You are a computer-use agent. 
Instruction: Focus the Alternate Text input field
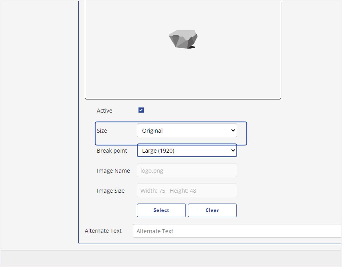[237, 231]
